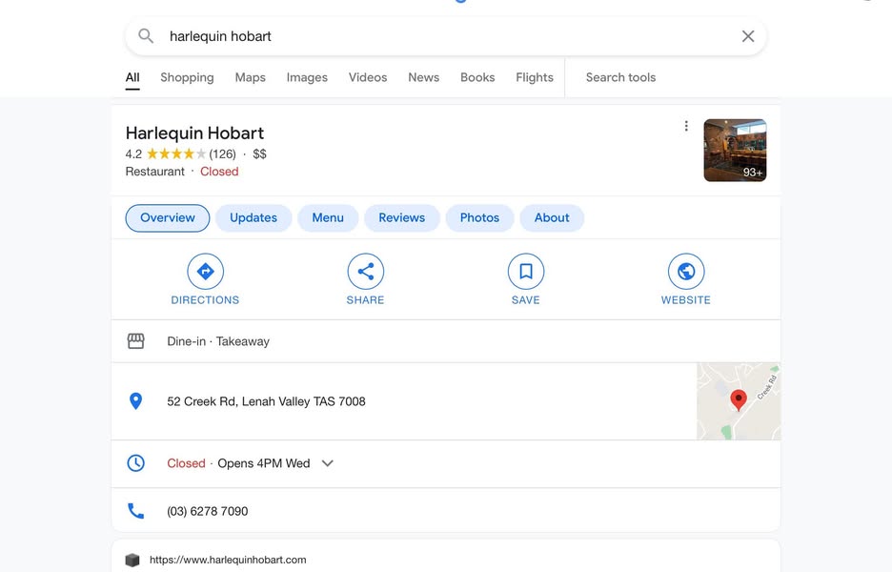Switch to Maps results
Screen dimensions: 892x572
click(251, 77)
